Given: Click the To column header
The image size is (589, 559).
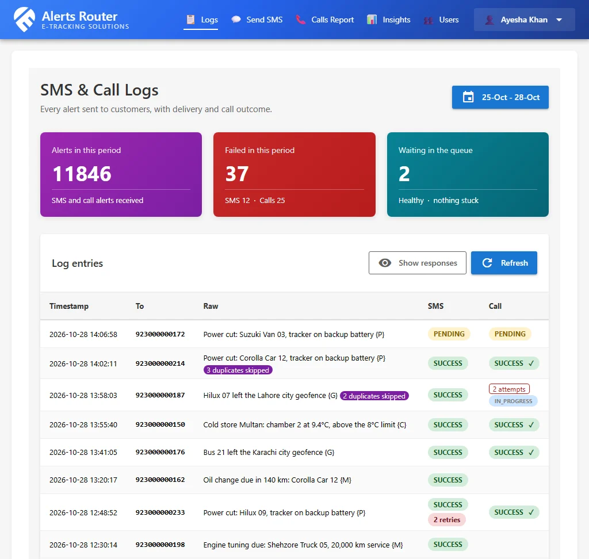Looking at the screenshot, I should click(140, 306).
